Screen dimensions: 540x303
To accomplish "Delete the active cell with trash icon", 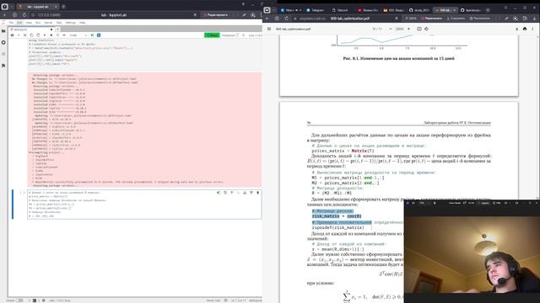I will [x=258, y=193].
